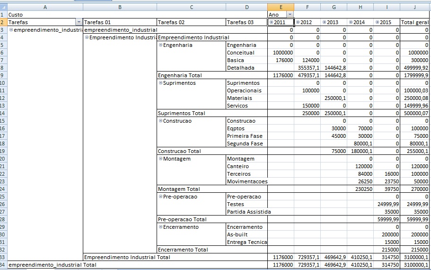Select column F header
Image resolution: width=431 pixels, height=270 pixels.
click(x=308, y=7)
